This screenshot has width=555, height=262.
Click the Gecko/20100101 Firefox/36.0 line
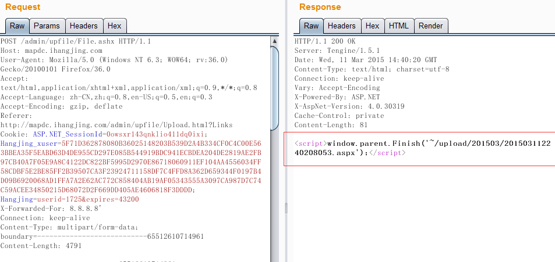[55, 69]
